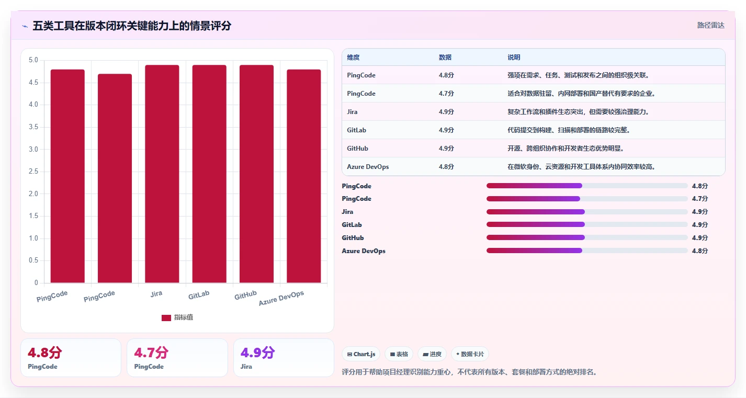The height and width of the screenshot is (398, 746).
Task: Open the PingCode 4.7分 data card
Action: (177, 358)
